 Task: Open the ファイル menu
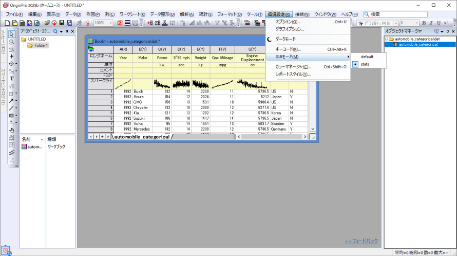pos(14,14)
